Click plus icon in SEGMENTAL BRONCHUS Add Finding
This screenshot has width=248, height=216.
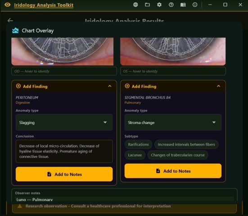(127, 86)
